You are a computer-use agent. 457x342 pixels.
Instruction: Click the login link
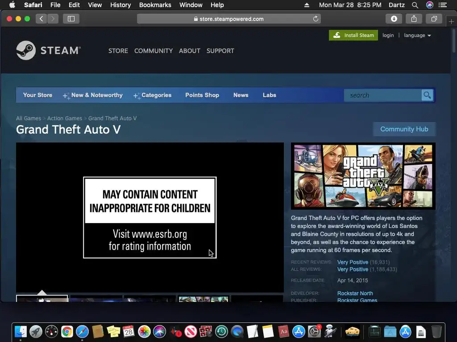pyautogui.click(x=388, y=35)
